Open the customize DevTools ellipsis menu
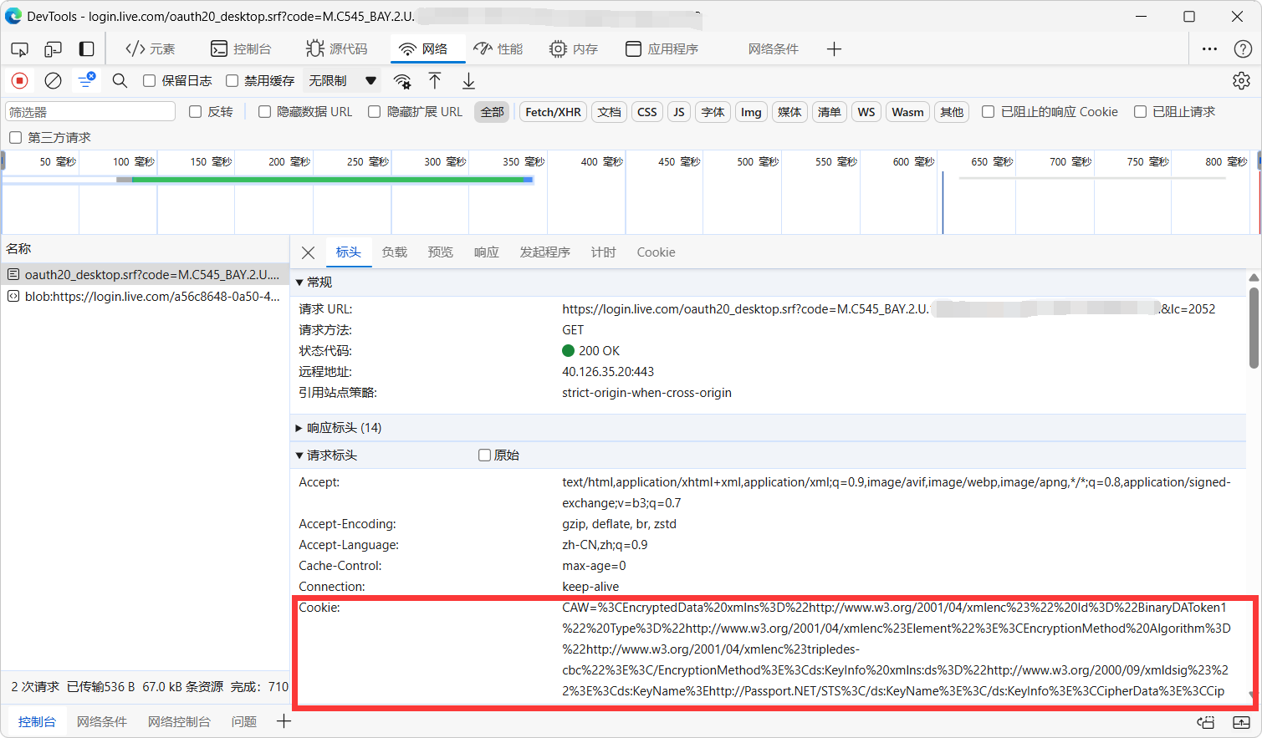Screen dimensions: 1262x738 pos(1209,49)
